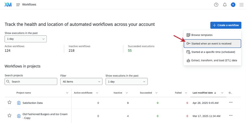
Task: Click the XM logo
Action: click(x=8, y=5)
